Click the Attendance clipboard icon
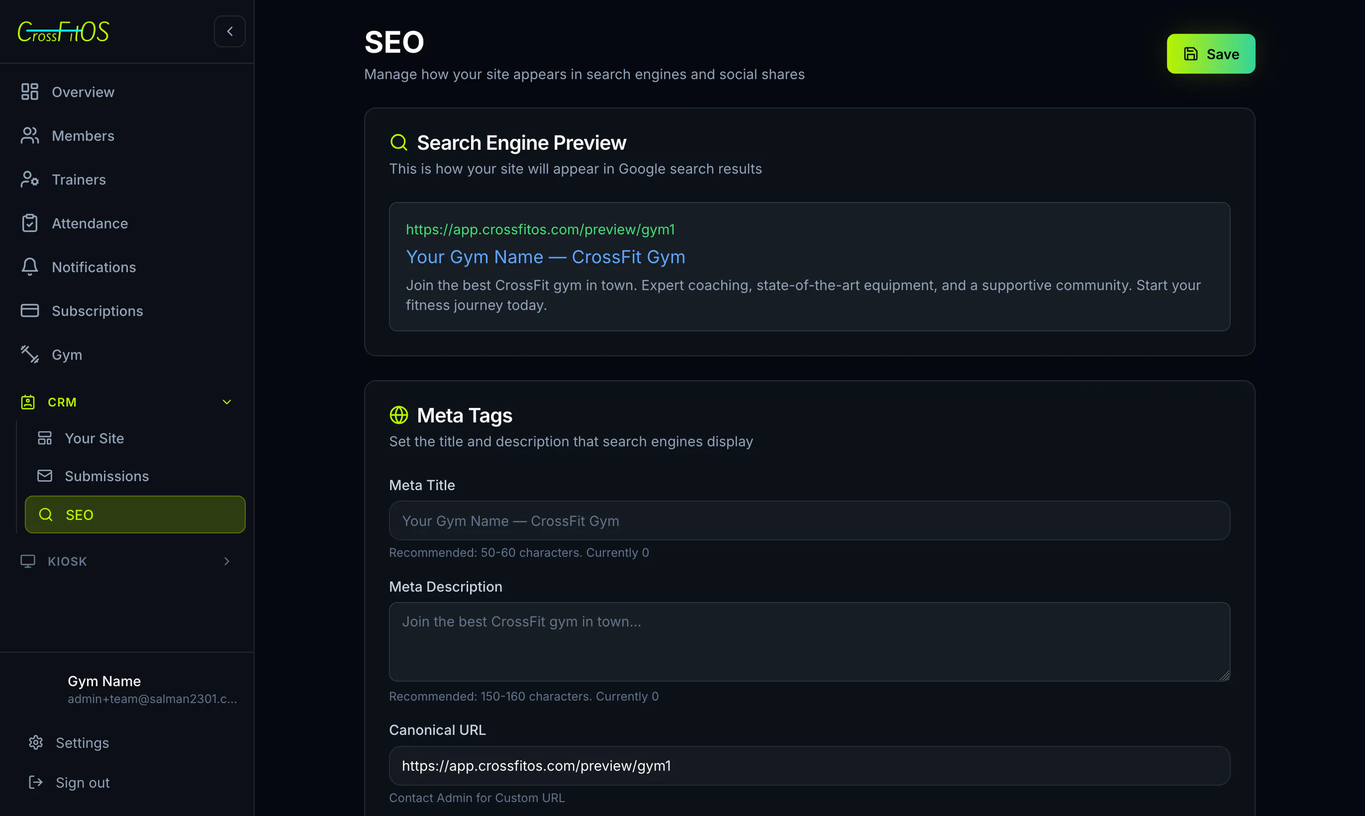1365x816 pixels. pyautogui.click(x=30, y=223)
